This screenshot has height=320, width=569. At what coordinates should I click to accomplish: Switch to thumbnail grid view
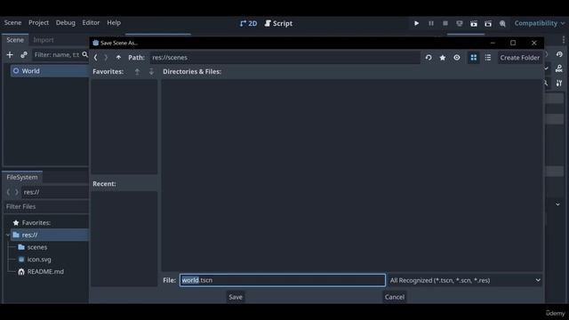(474, 58)
